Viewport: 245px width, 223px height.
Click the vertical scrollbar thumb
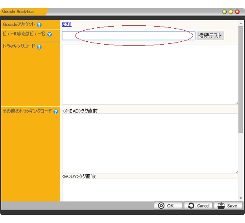pyautogui.click(x=241, y=80)
